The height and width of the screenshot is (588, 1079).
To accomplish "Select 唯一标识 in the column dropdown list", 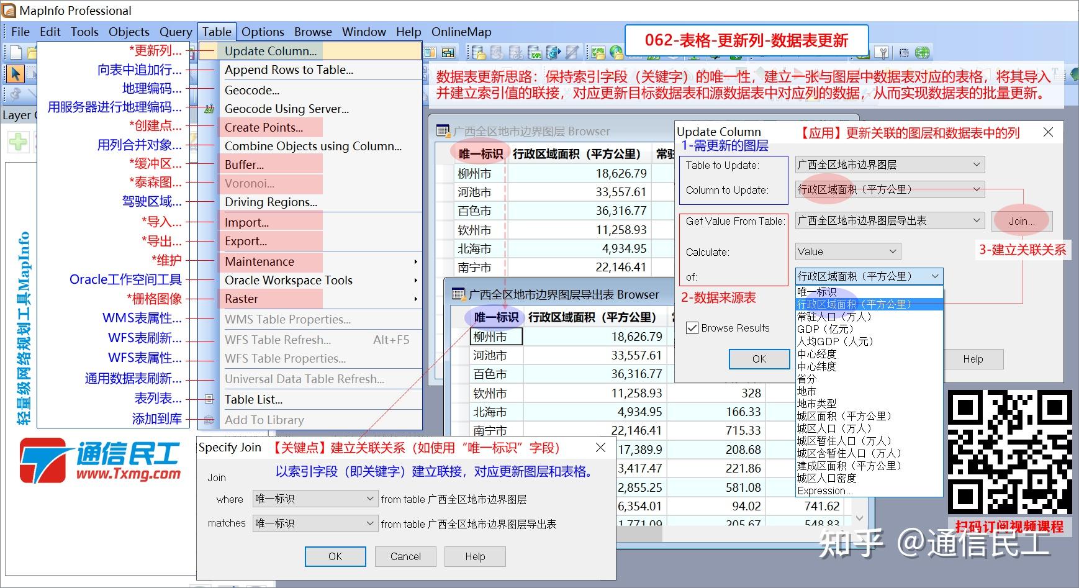I will (869, 292).
